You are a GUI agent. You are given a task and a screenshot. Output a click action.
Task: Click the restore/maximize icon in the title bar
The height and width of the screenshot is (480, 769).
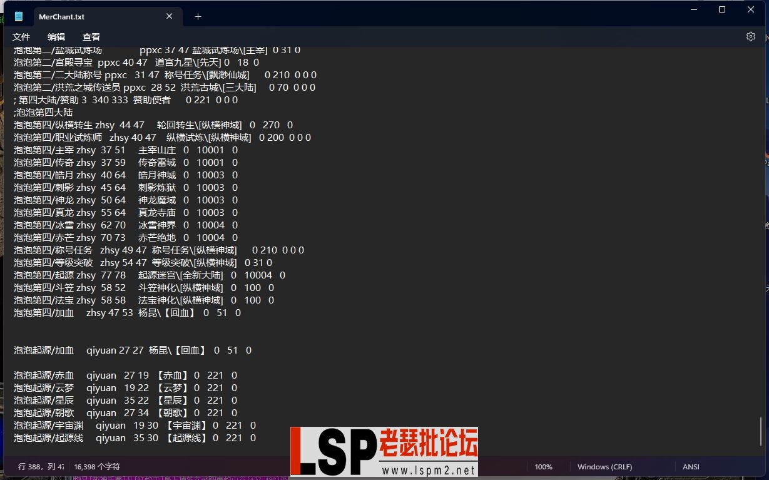pyautogui.click(x=722, y=9)
